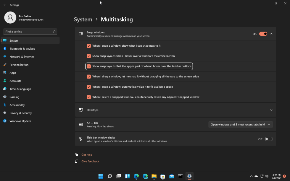Enable Title bar window shake
Screen dimensions: 290x181
point(268,139)
